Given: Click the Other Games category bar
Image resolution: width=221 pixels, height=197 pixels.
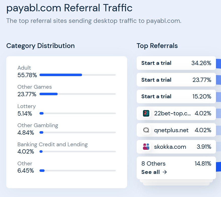Looking at the screenshot, I should [x=78, y=94].
